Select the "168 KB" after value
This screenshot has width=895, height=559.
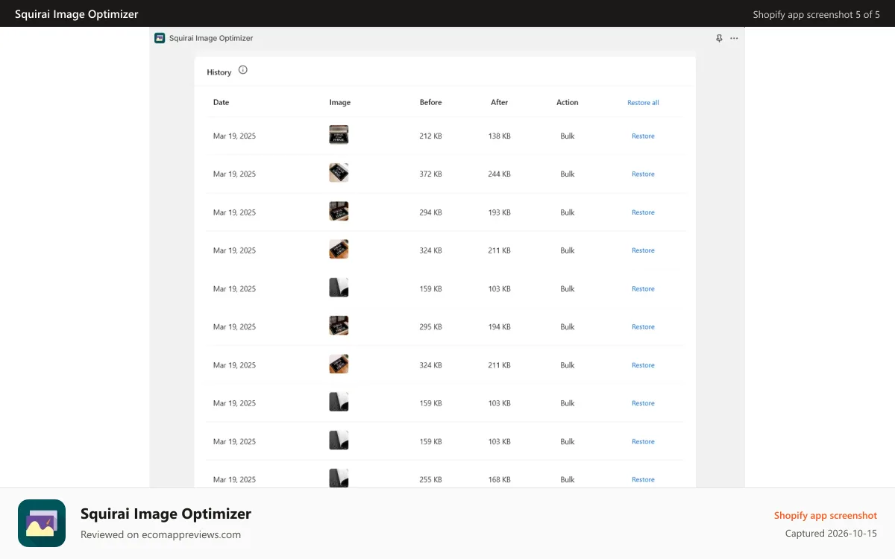click(499, 480)
